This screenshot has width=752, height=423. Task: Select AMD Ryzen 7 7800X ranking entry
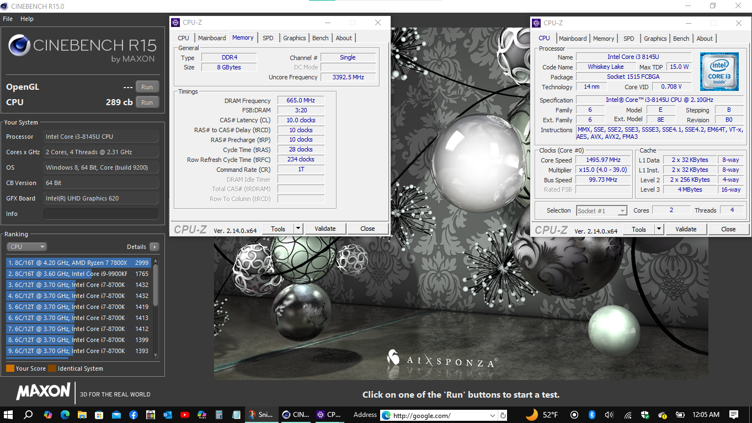(78, 263)
